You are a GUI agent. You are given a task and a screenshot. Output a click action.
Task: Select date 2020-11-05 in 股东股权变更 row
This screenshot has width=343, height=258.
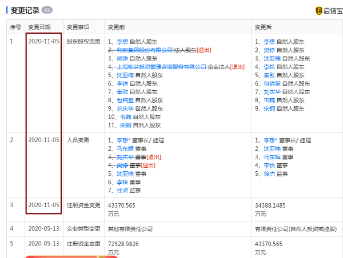click(x=44, y=41)
